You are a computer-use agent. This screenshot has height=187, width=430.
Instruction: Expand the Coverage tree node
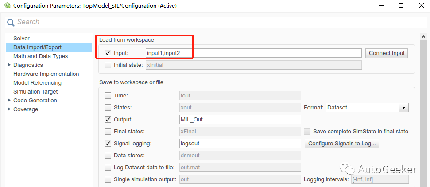click(9, 109)
